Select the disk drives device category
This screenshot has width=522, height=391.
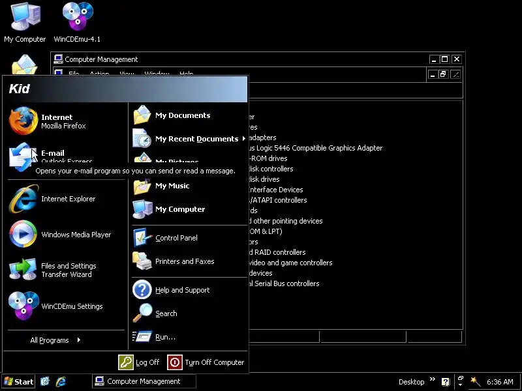pos(264,179)
